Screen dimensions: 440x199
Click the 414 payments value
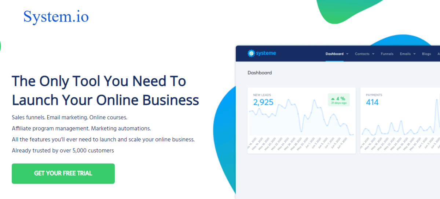pos(372,102)
